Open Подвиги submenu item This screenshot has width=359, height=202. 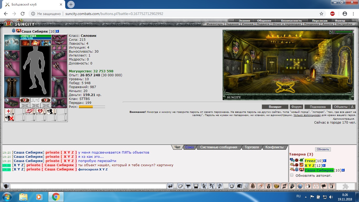263,24
